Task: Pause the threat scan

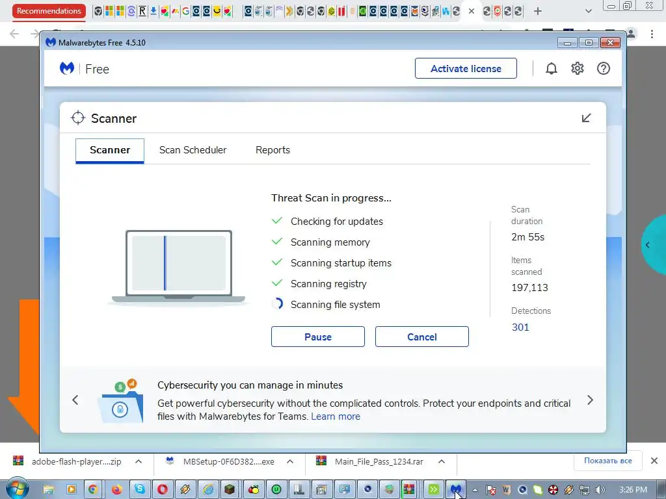Action: tap(317, 337)
